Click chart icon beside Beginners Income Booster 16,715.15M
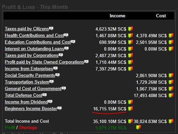 coord(131,108)
